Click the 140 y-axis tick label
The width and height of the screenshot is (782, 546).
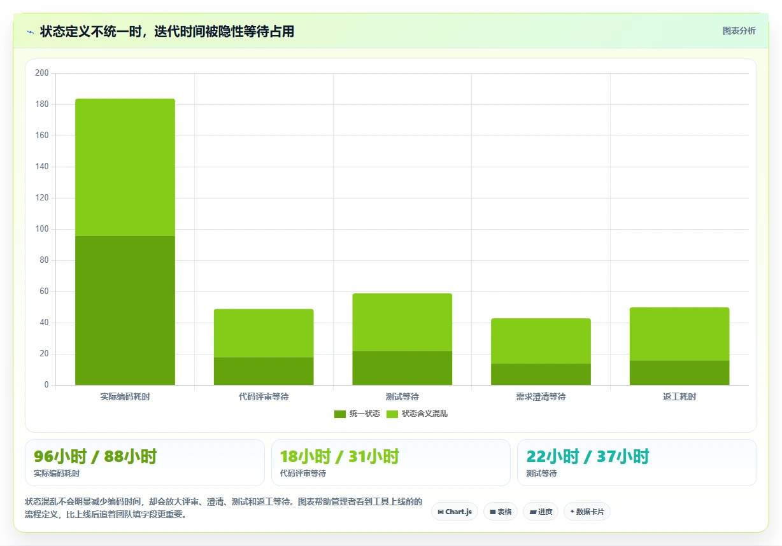(x=42, y=167)
